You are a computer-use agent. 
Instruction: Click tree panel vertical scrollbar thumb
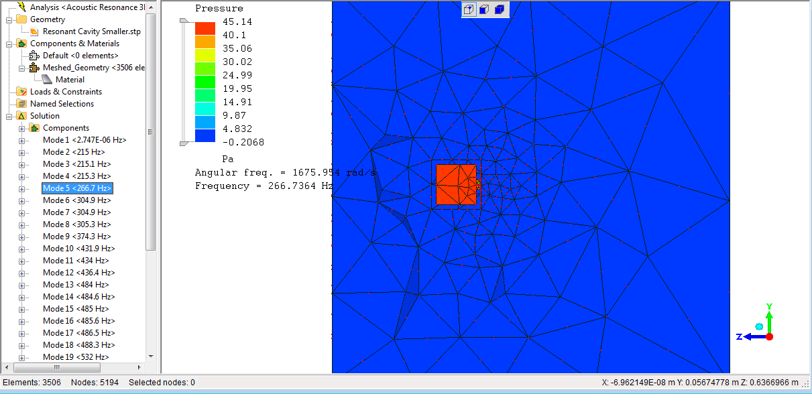pyautogui.click(x=150, y=132)
